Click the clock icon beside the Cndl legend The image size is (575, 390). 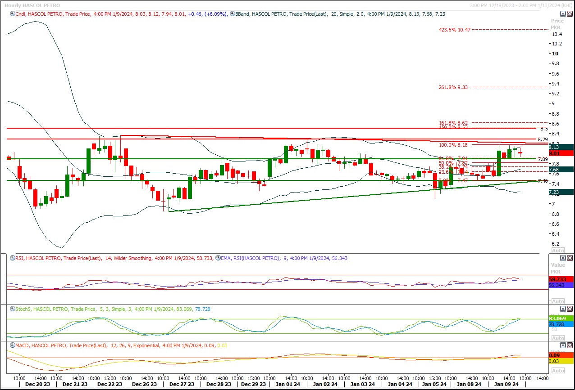(13, 14)
